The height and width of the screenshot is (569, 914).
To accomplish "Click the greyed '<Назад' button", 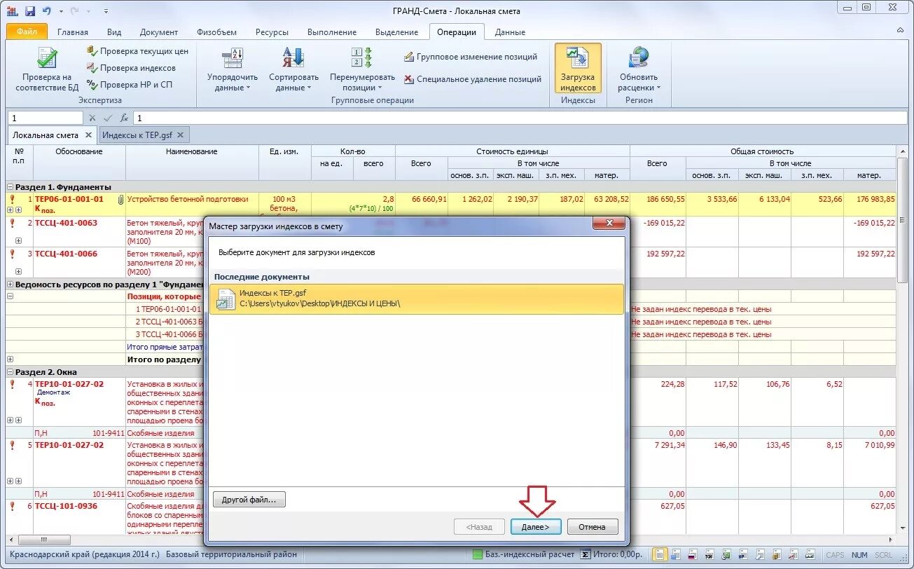I will 478,527.
